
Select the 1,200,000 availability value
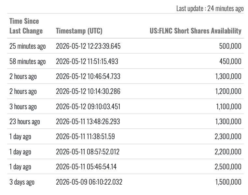[x=228, y=91]
